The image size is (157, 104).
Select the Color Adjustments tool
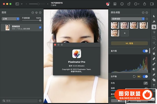154,27
